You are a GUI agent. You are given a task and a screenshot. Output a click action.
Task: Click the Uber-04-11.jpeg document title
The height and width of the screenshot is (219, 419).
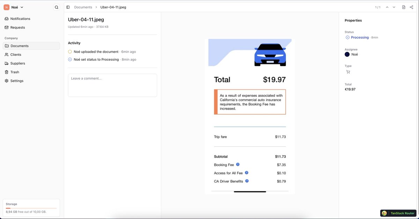86,20
